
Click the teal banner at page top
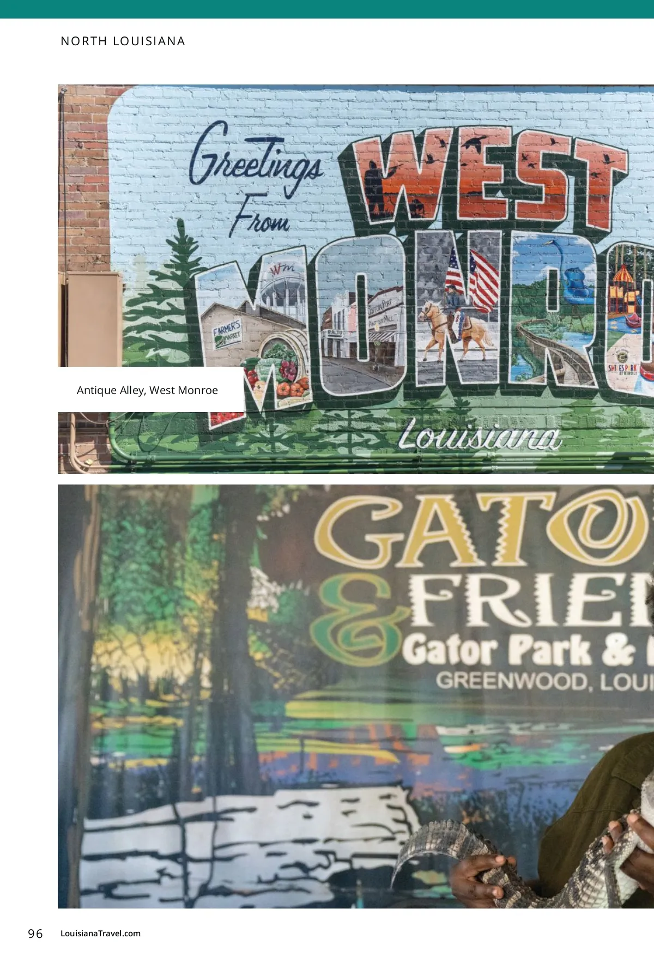327,9
